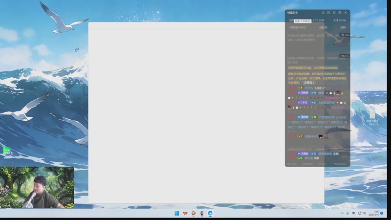391x220 pixels.
Task: Switch the 中 input method indicator
Action: (353, 213)
